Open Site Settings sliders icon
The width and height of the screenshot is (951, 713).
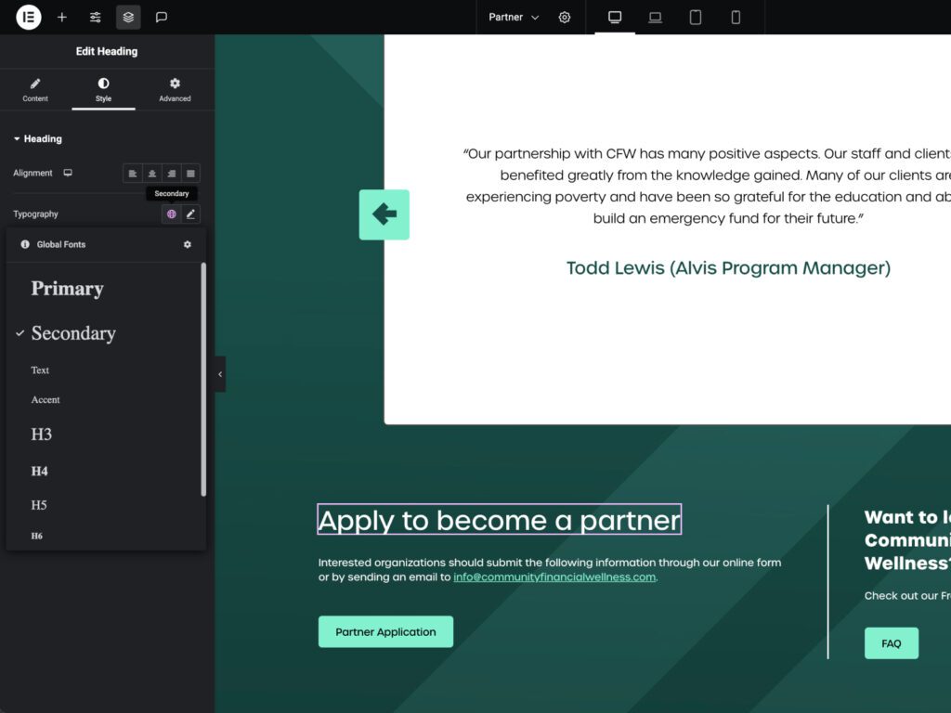click(x=96, y=17)
